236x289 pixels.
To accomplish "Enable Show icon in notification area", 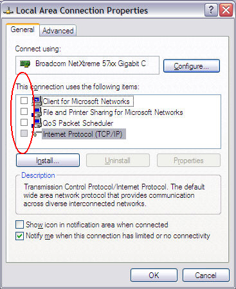I will pyautogui.click(x=19, y=225).
